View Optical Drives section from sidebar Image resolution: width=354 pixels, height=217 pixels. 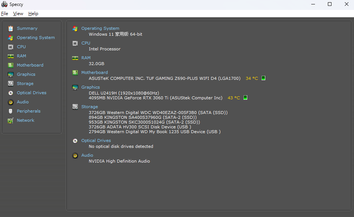tap(32, 93)
